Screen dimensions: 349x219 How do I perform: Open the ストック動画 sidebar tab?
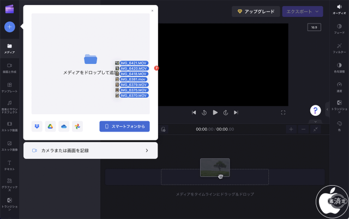pyautogui.click(x=10, y=127)
